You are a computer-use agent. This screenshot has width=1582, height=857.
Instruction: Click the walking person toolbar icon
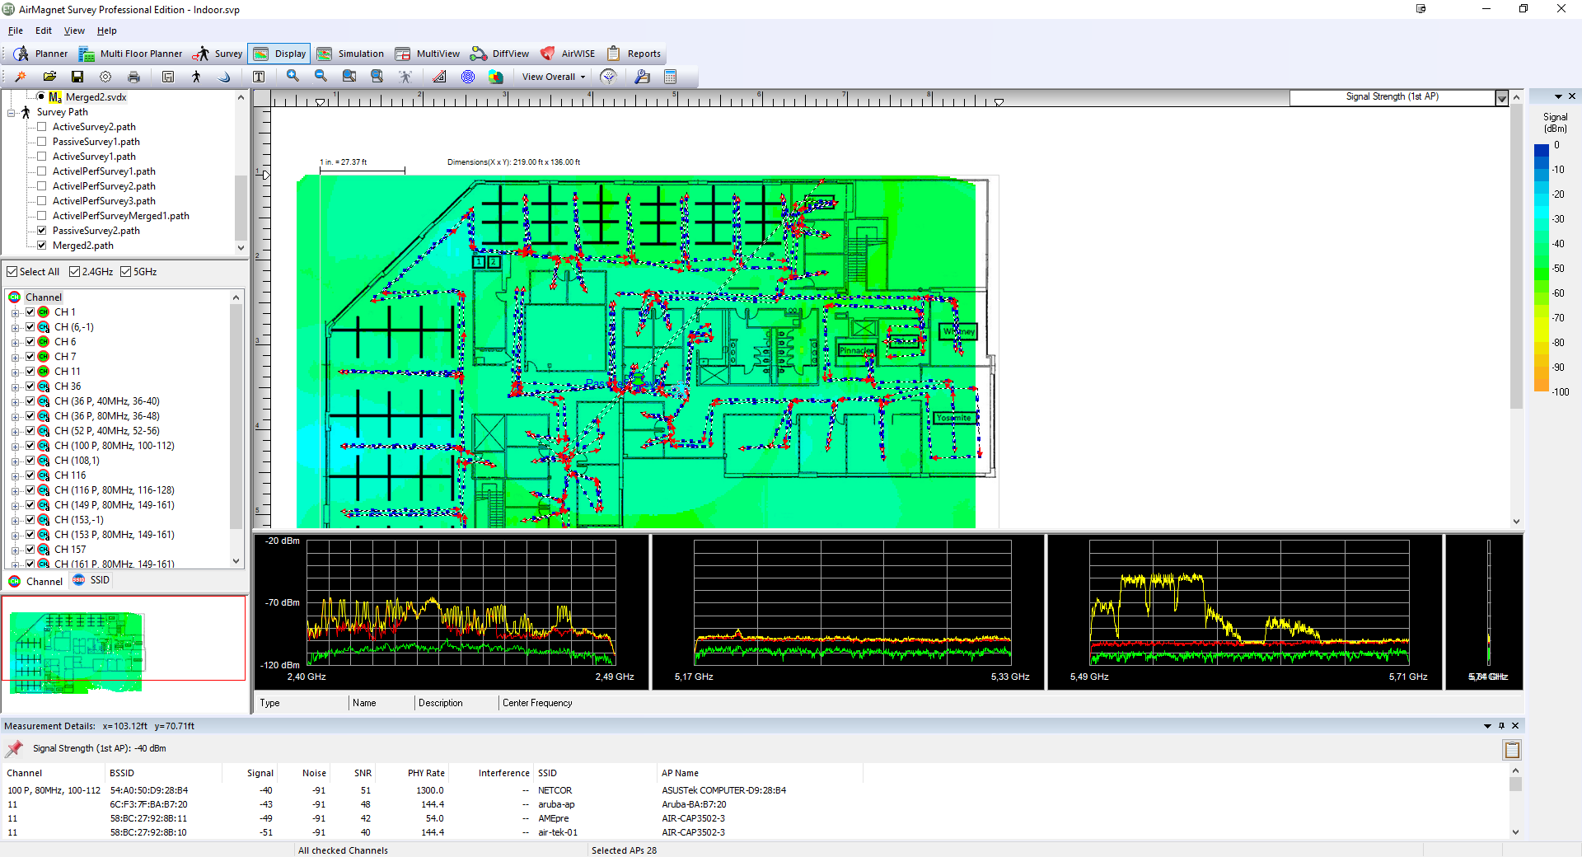(196, 77)
